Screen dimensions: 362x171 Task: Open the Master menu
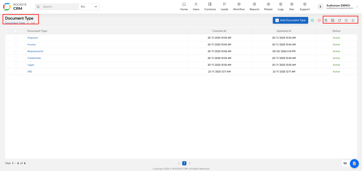[x=269, y=7]
